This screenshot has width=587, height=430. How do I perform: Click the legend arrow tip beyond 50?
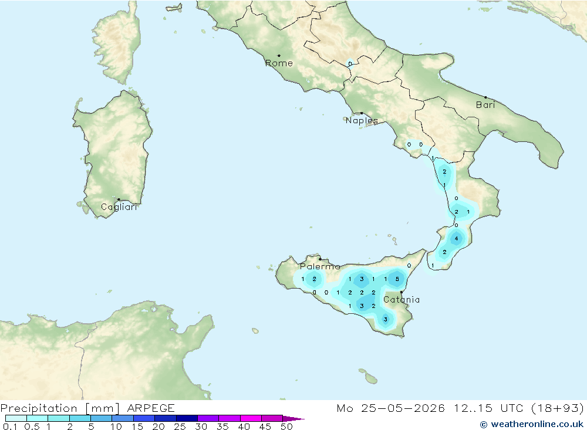point(294,419)
